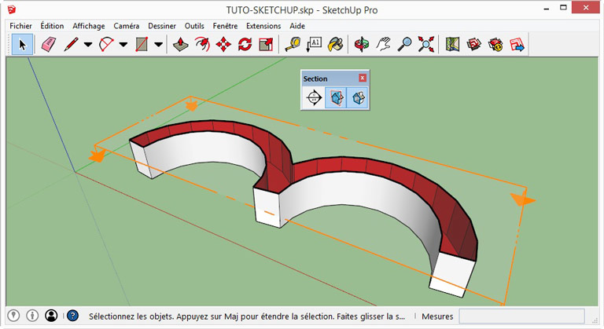Select the Rectangle shape tool

tap(142, 44)
